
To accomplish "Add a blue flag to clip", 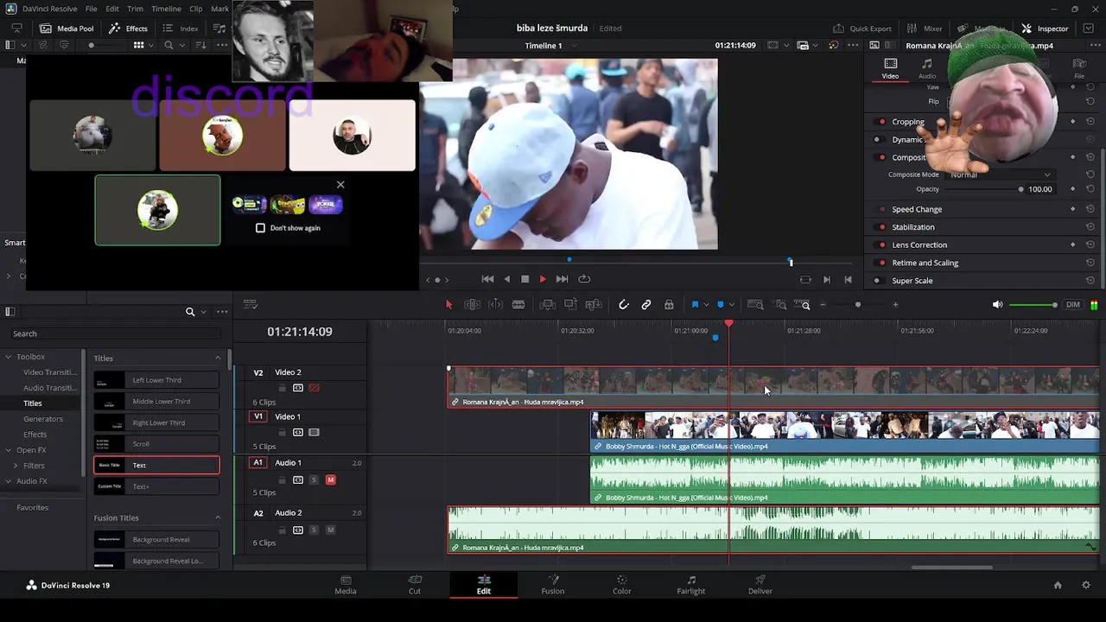I will click(x=695, y=305).
